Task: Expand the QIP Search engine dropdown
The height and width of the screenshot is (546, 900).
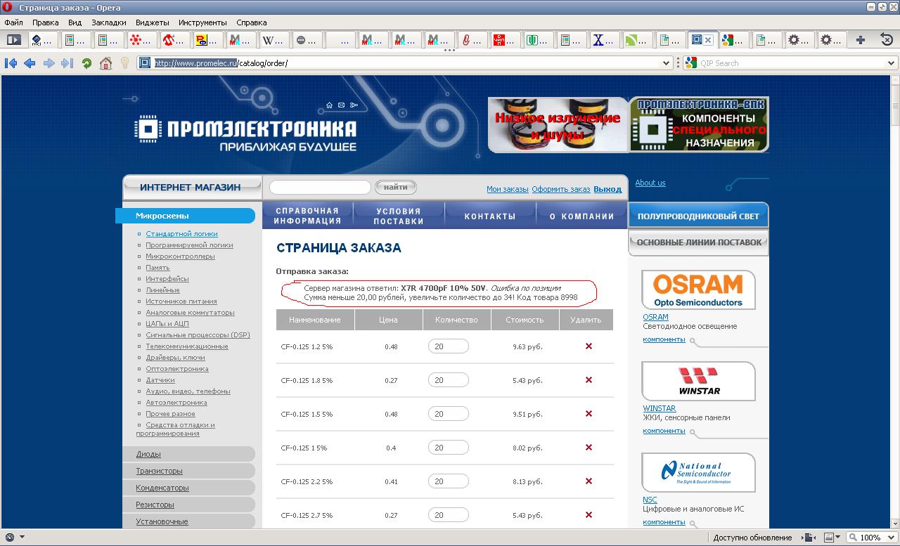Action: (891, 63)
